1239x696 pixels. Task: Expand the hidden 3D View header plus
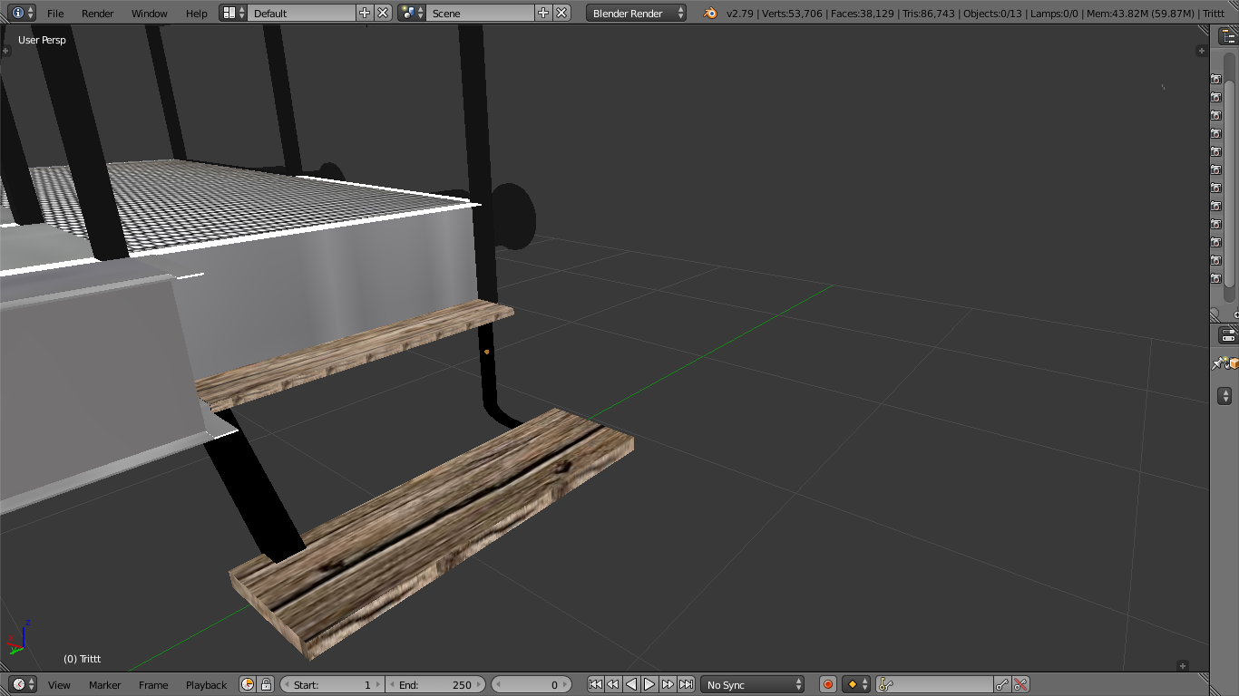pos(1183,666)
